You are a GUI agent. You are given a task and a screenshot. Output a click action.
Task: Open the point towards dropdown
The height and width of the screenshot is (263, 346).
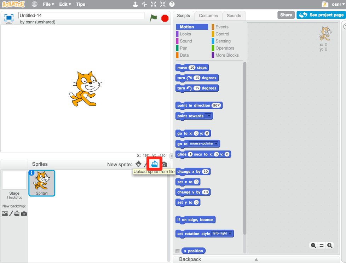(x=208, y=116)
